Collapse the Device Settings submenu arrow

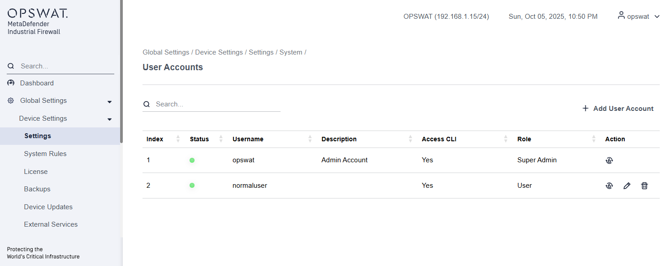point(109,119)
